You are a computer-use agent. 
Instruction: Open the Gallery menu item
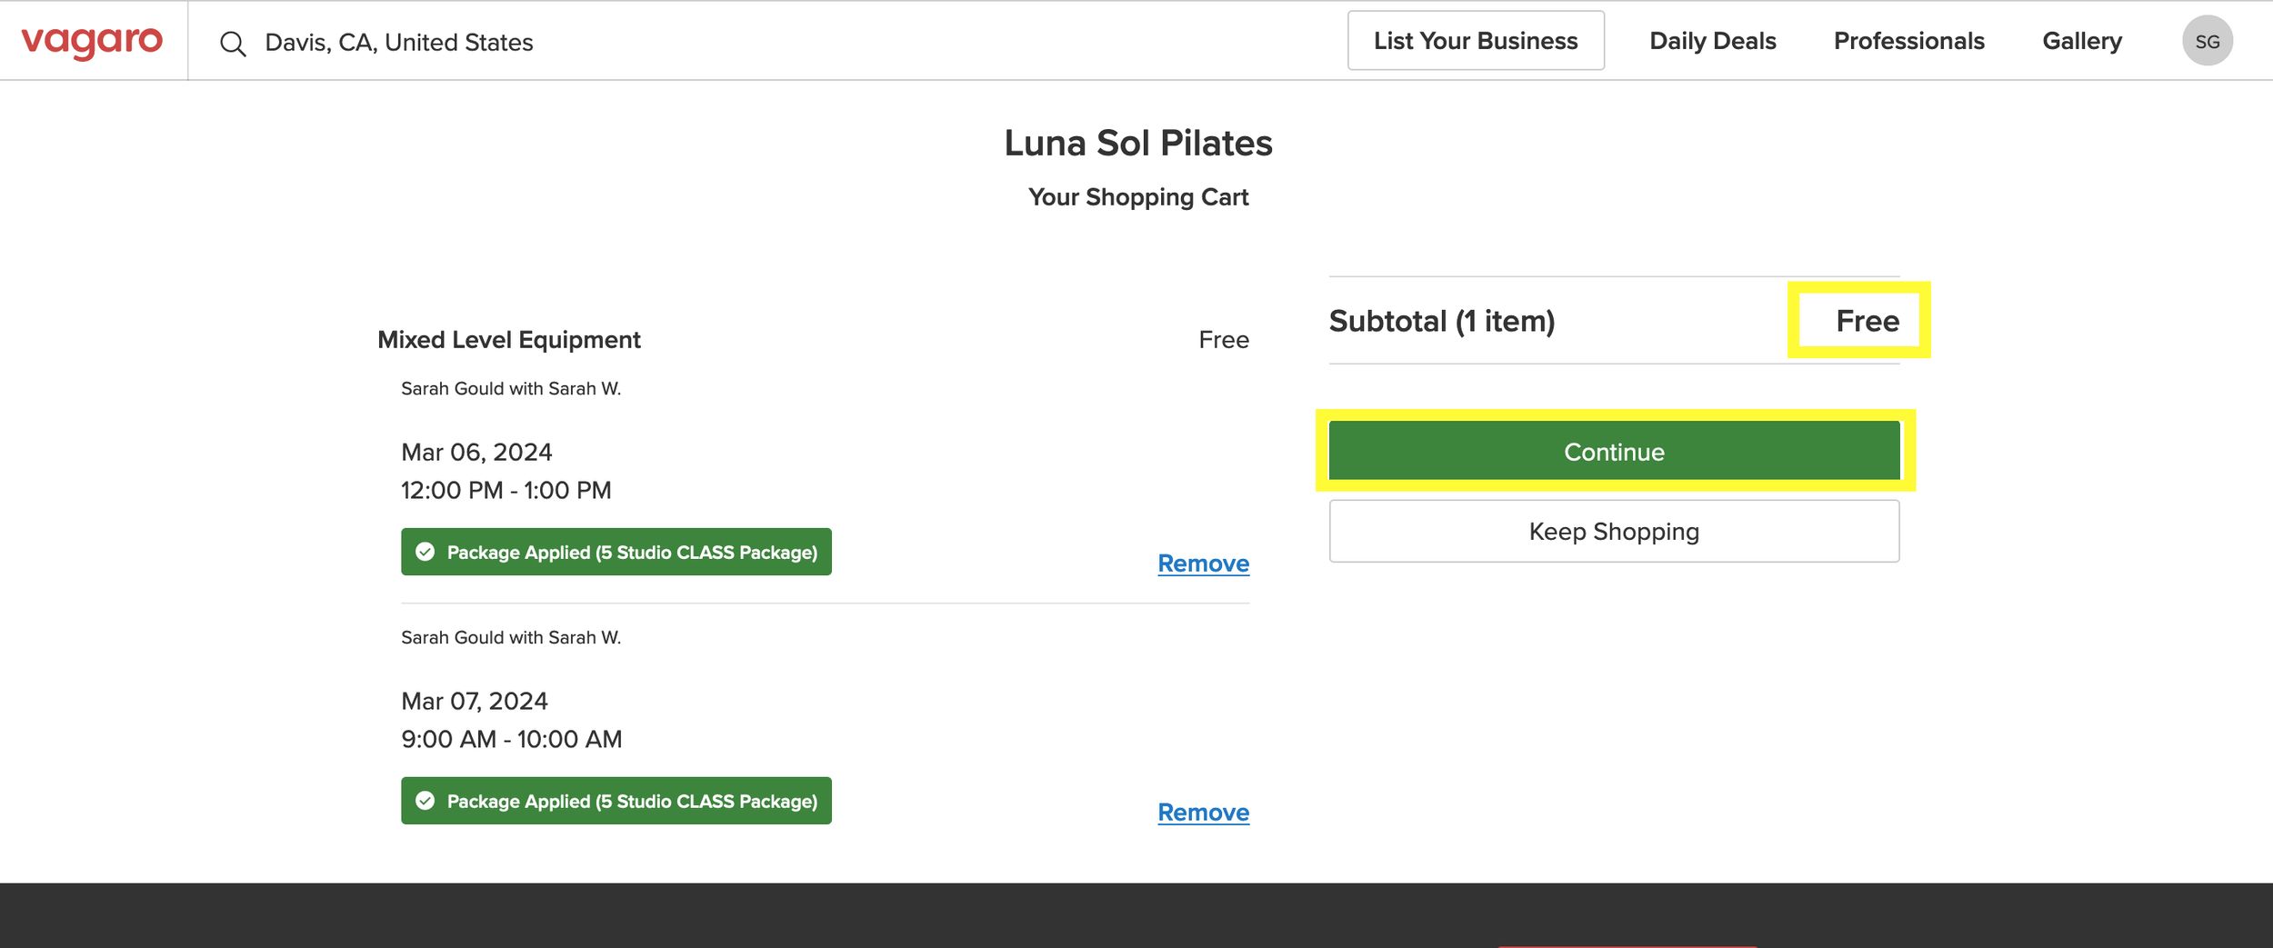point(2081,41)
